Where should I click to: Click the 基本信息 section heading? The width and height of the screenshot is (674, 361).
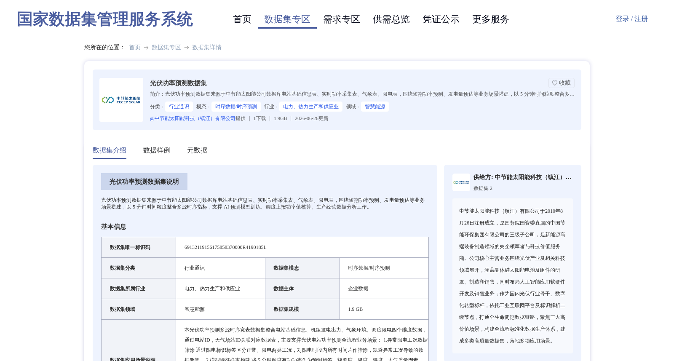pyautogui.click(x=114, y=227)
